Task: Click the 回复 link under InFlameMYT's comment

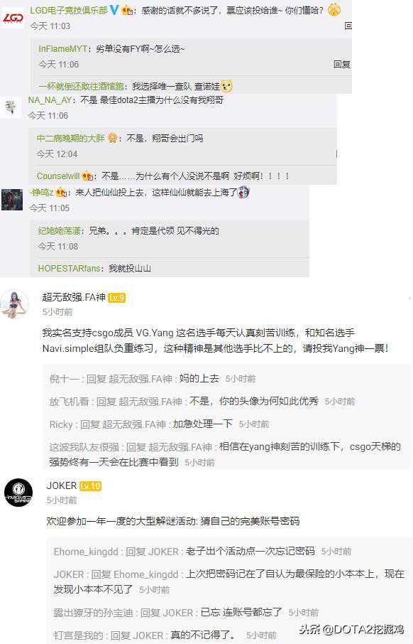Action: 341,64
